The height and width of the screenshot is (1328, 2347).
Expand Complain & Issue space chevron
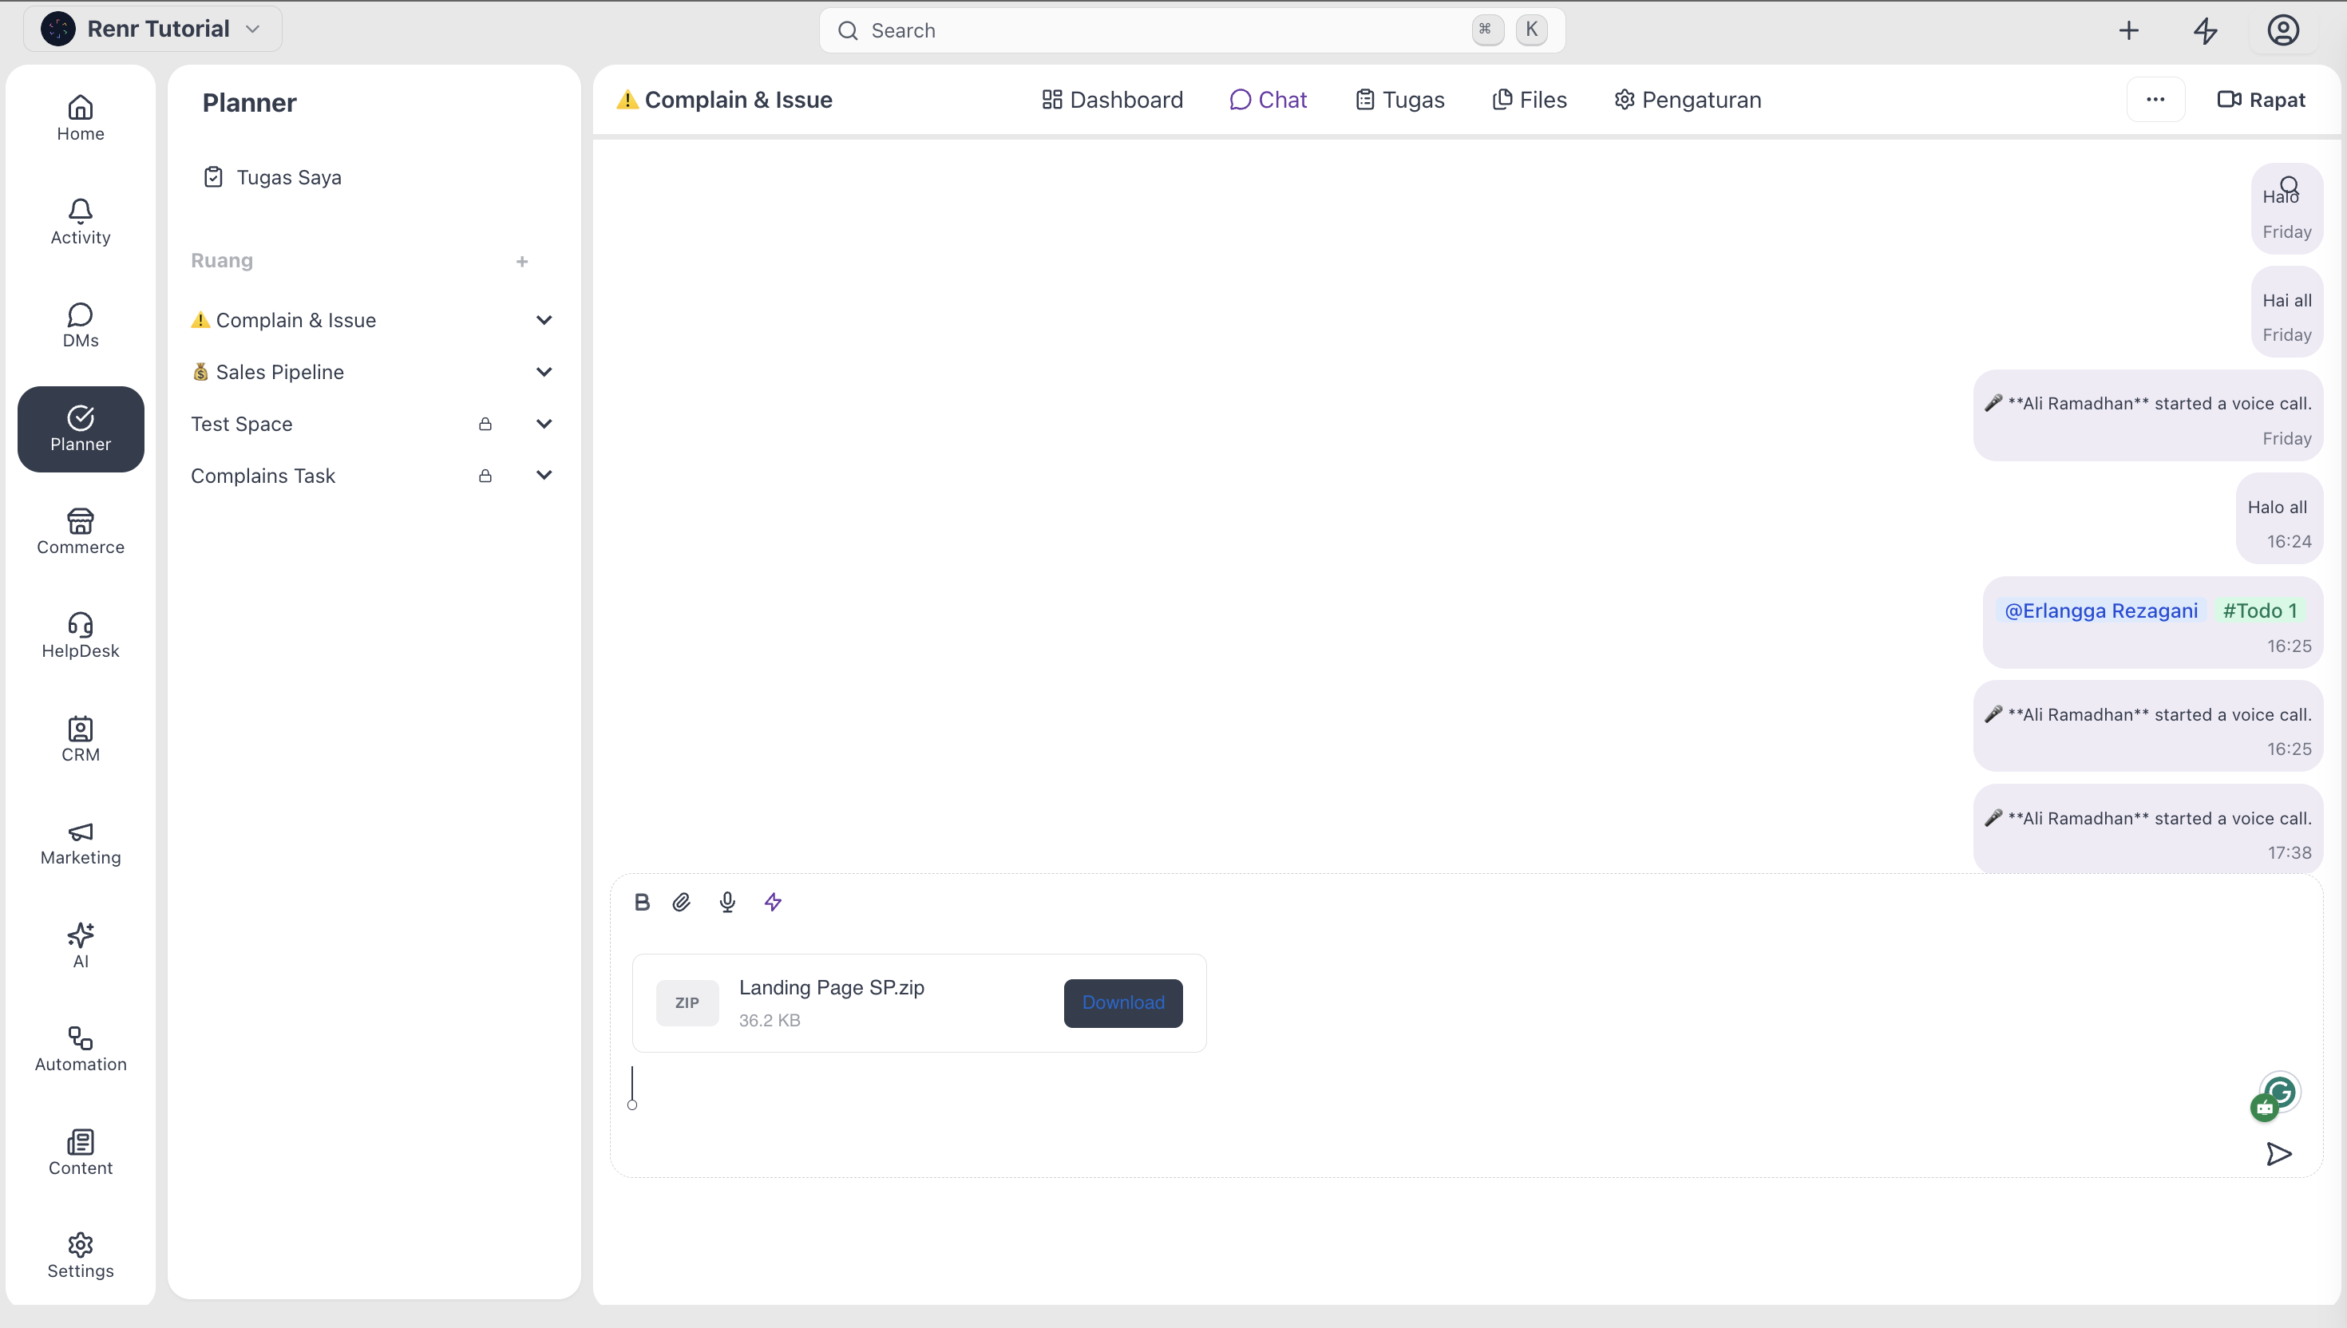click(x=544, y=320)
